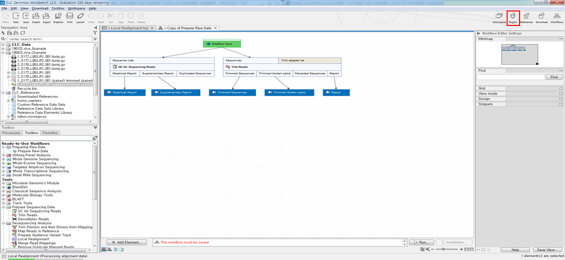565x260 pixels.
Task: Click the fit-width zoom icon below the canvas
Action: tap(467, 249)
